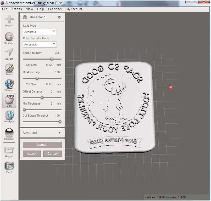This screenshot has width=211, height=201.
Task: Click the red pivot sphere in viewport
Action: (170, 87)
